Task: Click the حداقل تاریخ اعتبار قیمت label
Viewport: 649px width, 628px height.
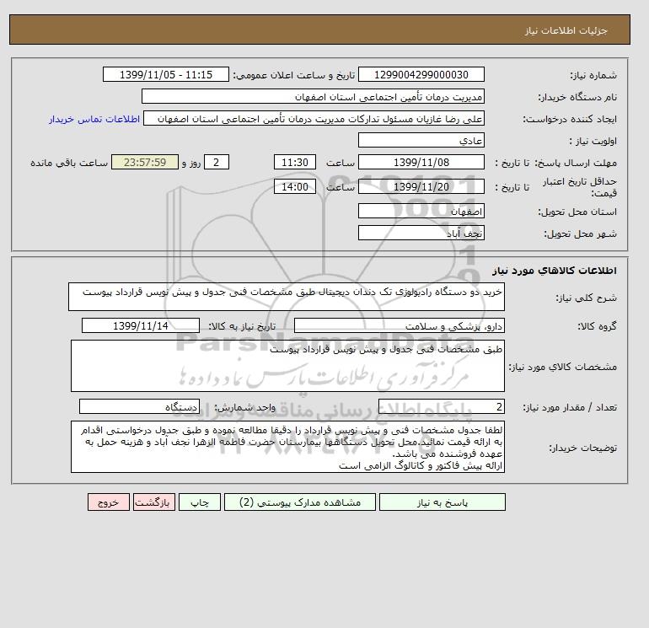Action: (x=580, y=187)
